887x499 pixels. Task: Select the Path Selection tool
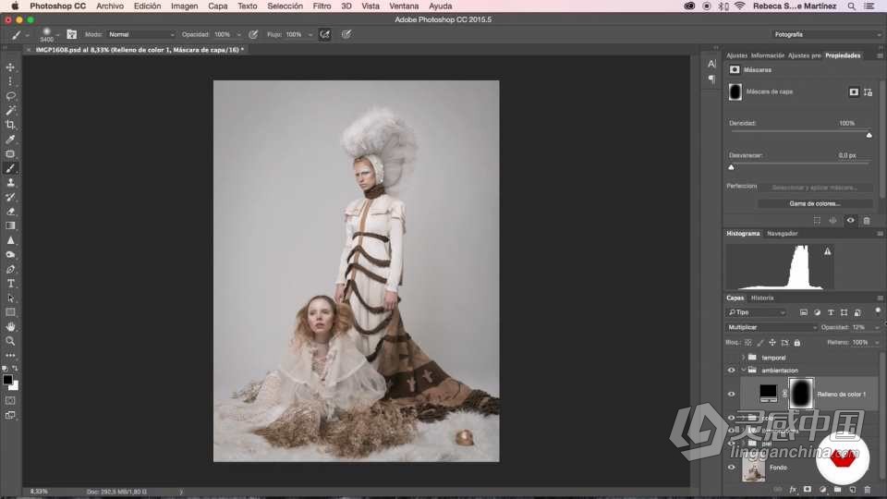point(10,298)
